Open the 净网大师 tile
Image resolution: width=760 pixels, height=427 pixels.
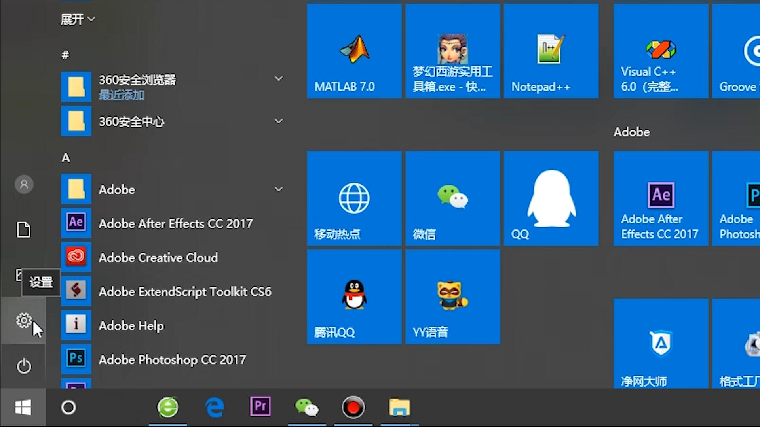[x=660, y=344]
